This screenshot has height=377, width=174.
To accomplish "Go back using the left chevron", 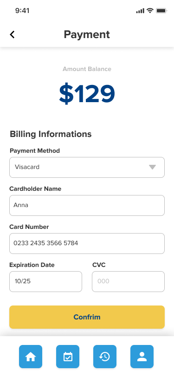I will click(12, 35).
